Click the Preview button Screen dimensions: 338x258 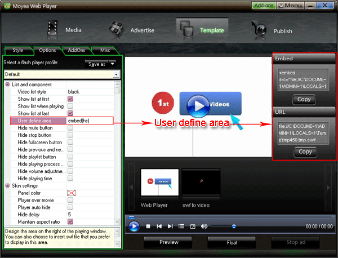tap(169, 242)
